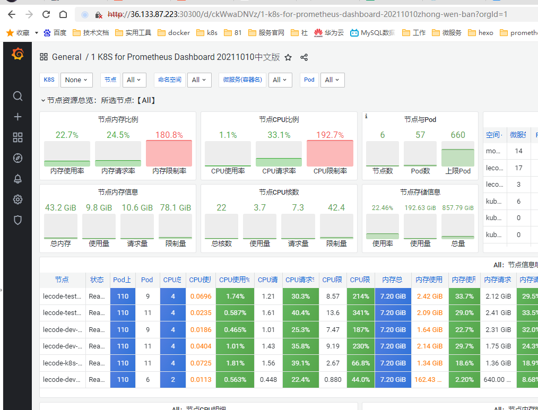Click the 857.79 GiB storage total value
The image size is (538, 410).
click(x=458, y=208)
